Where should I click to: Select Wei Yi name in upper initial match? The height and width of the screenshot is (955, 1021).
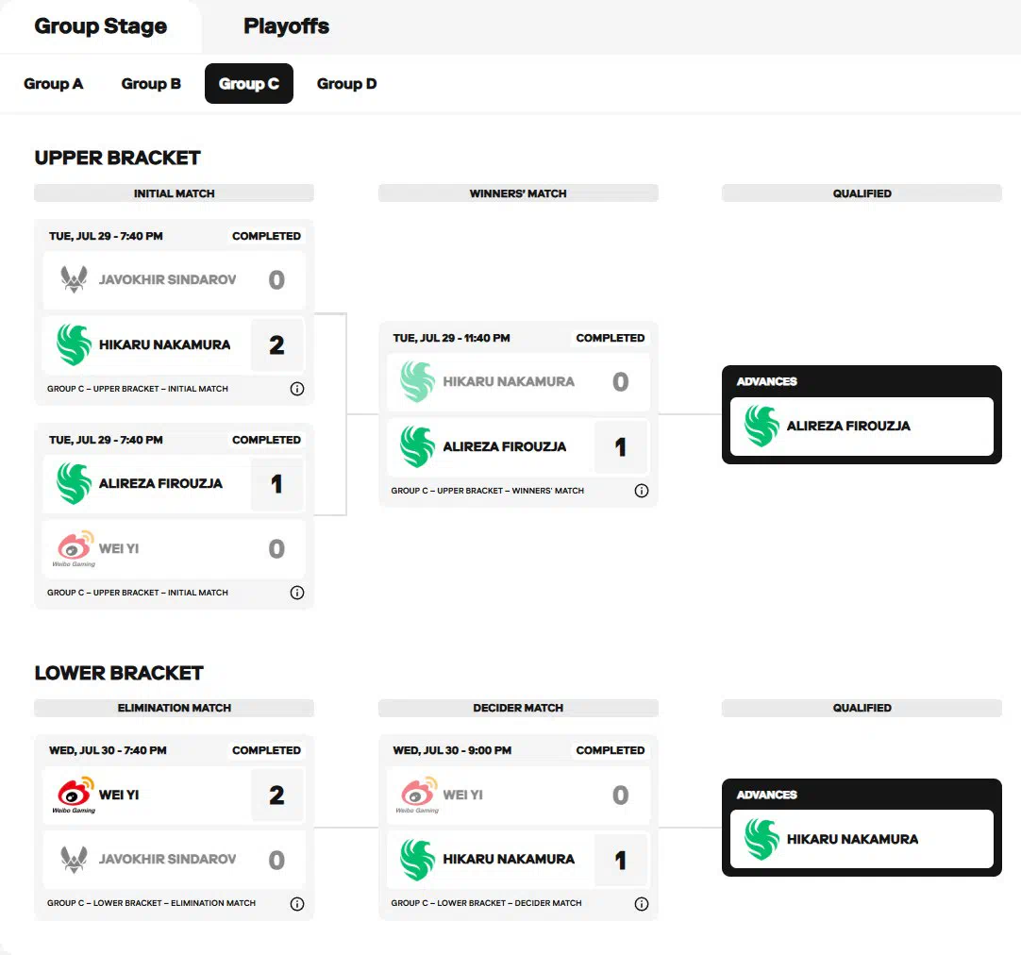point(119,549)
